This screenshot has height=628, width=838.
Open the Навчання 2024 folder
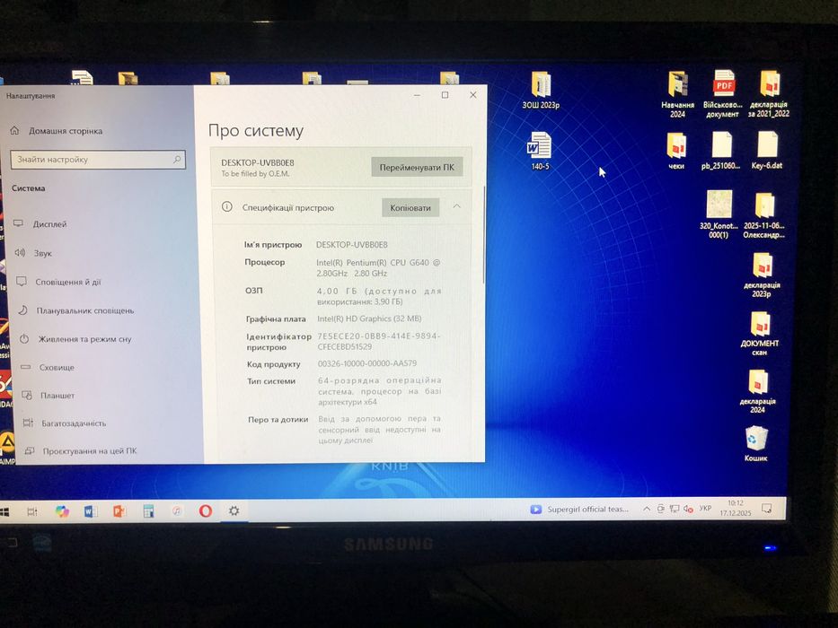pos(677,94)
